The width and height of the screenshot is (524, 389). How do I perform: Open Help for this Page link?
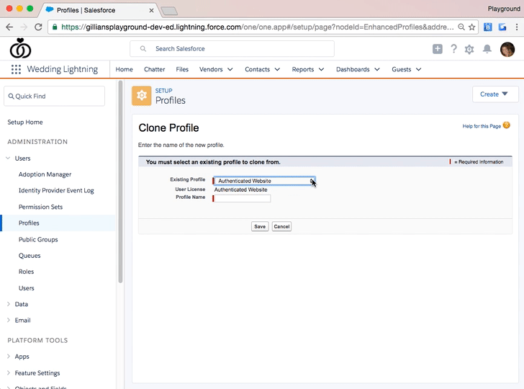click(x=482, y=126)
